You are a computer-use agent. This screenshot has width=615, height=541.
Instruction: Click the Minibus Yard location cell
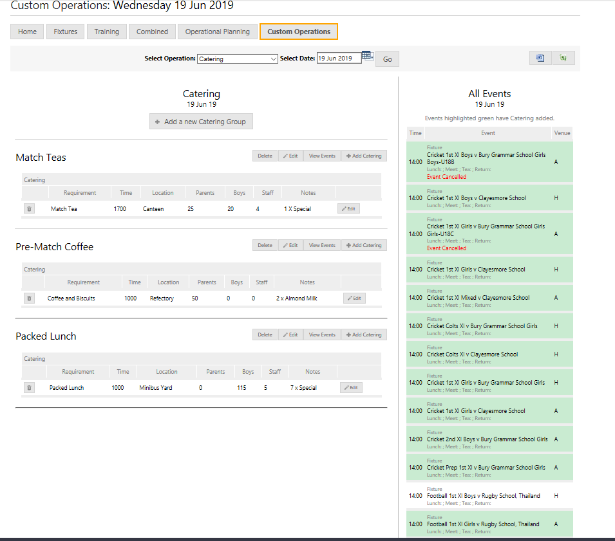tap(156, 387)
